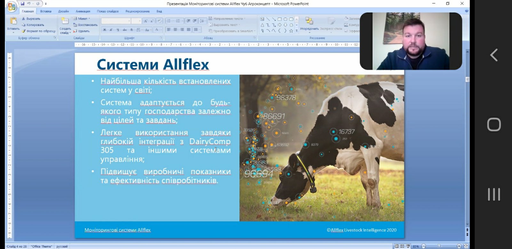The height and width of the screenshot is (249, 512).
Task: Zoom in with plus button
Action: pos(459,246)
